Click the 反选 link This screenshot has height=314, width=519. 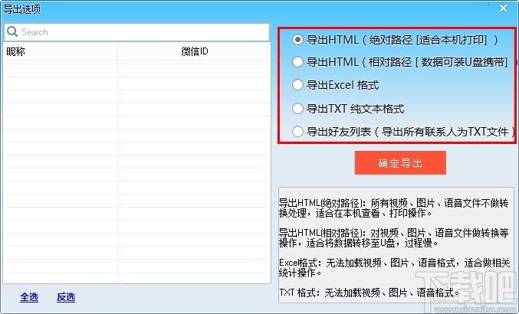(65, 297)
